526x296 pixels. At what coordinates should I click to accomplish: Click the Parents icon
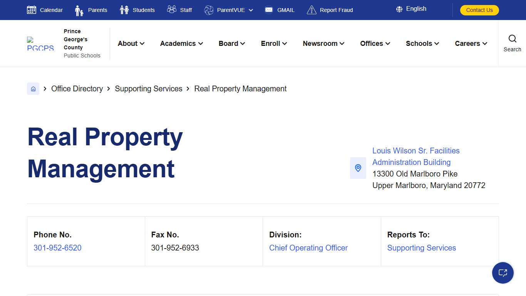pos(79,10)
